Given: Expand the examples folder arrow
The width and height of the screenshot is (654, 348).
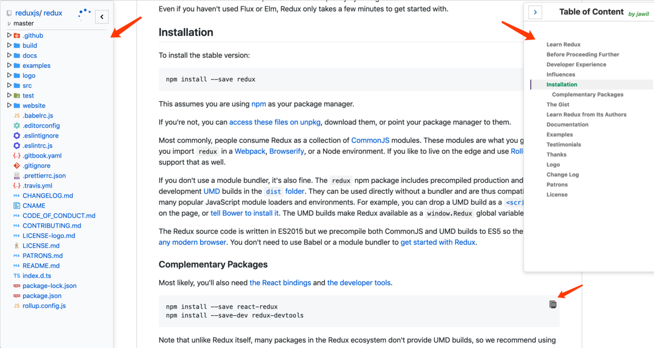Looking at the screenshot, I should point(9,65).
